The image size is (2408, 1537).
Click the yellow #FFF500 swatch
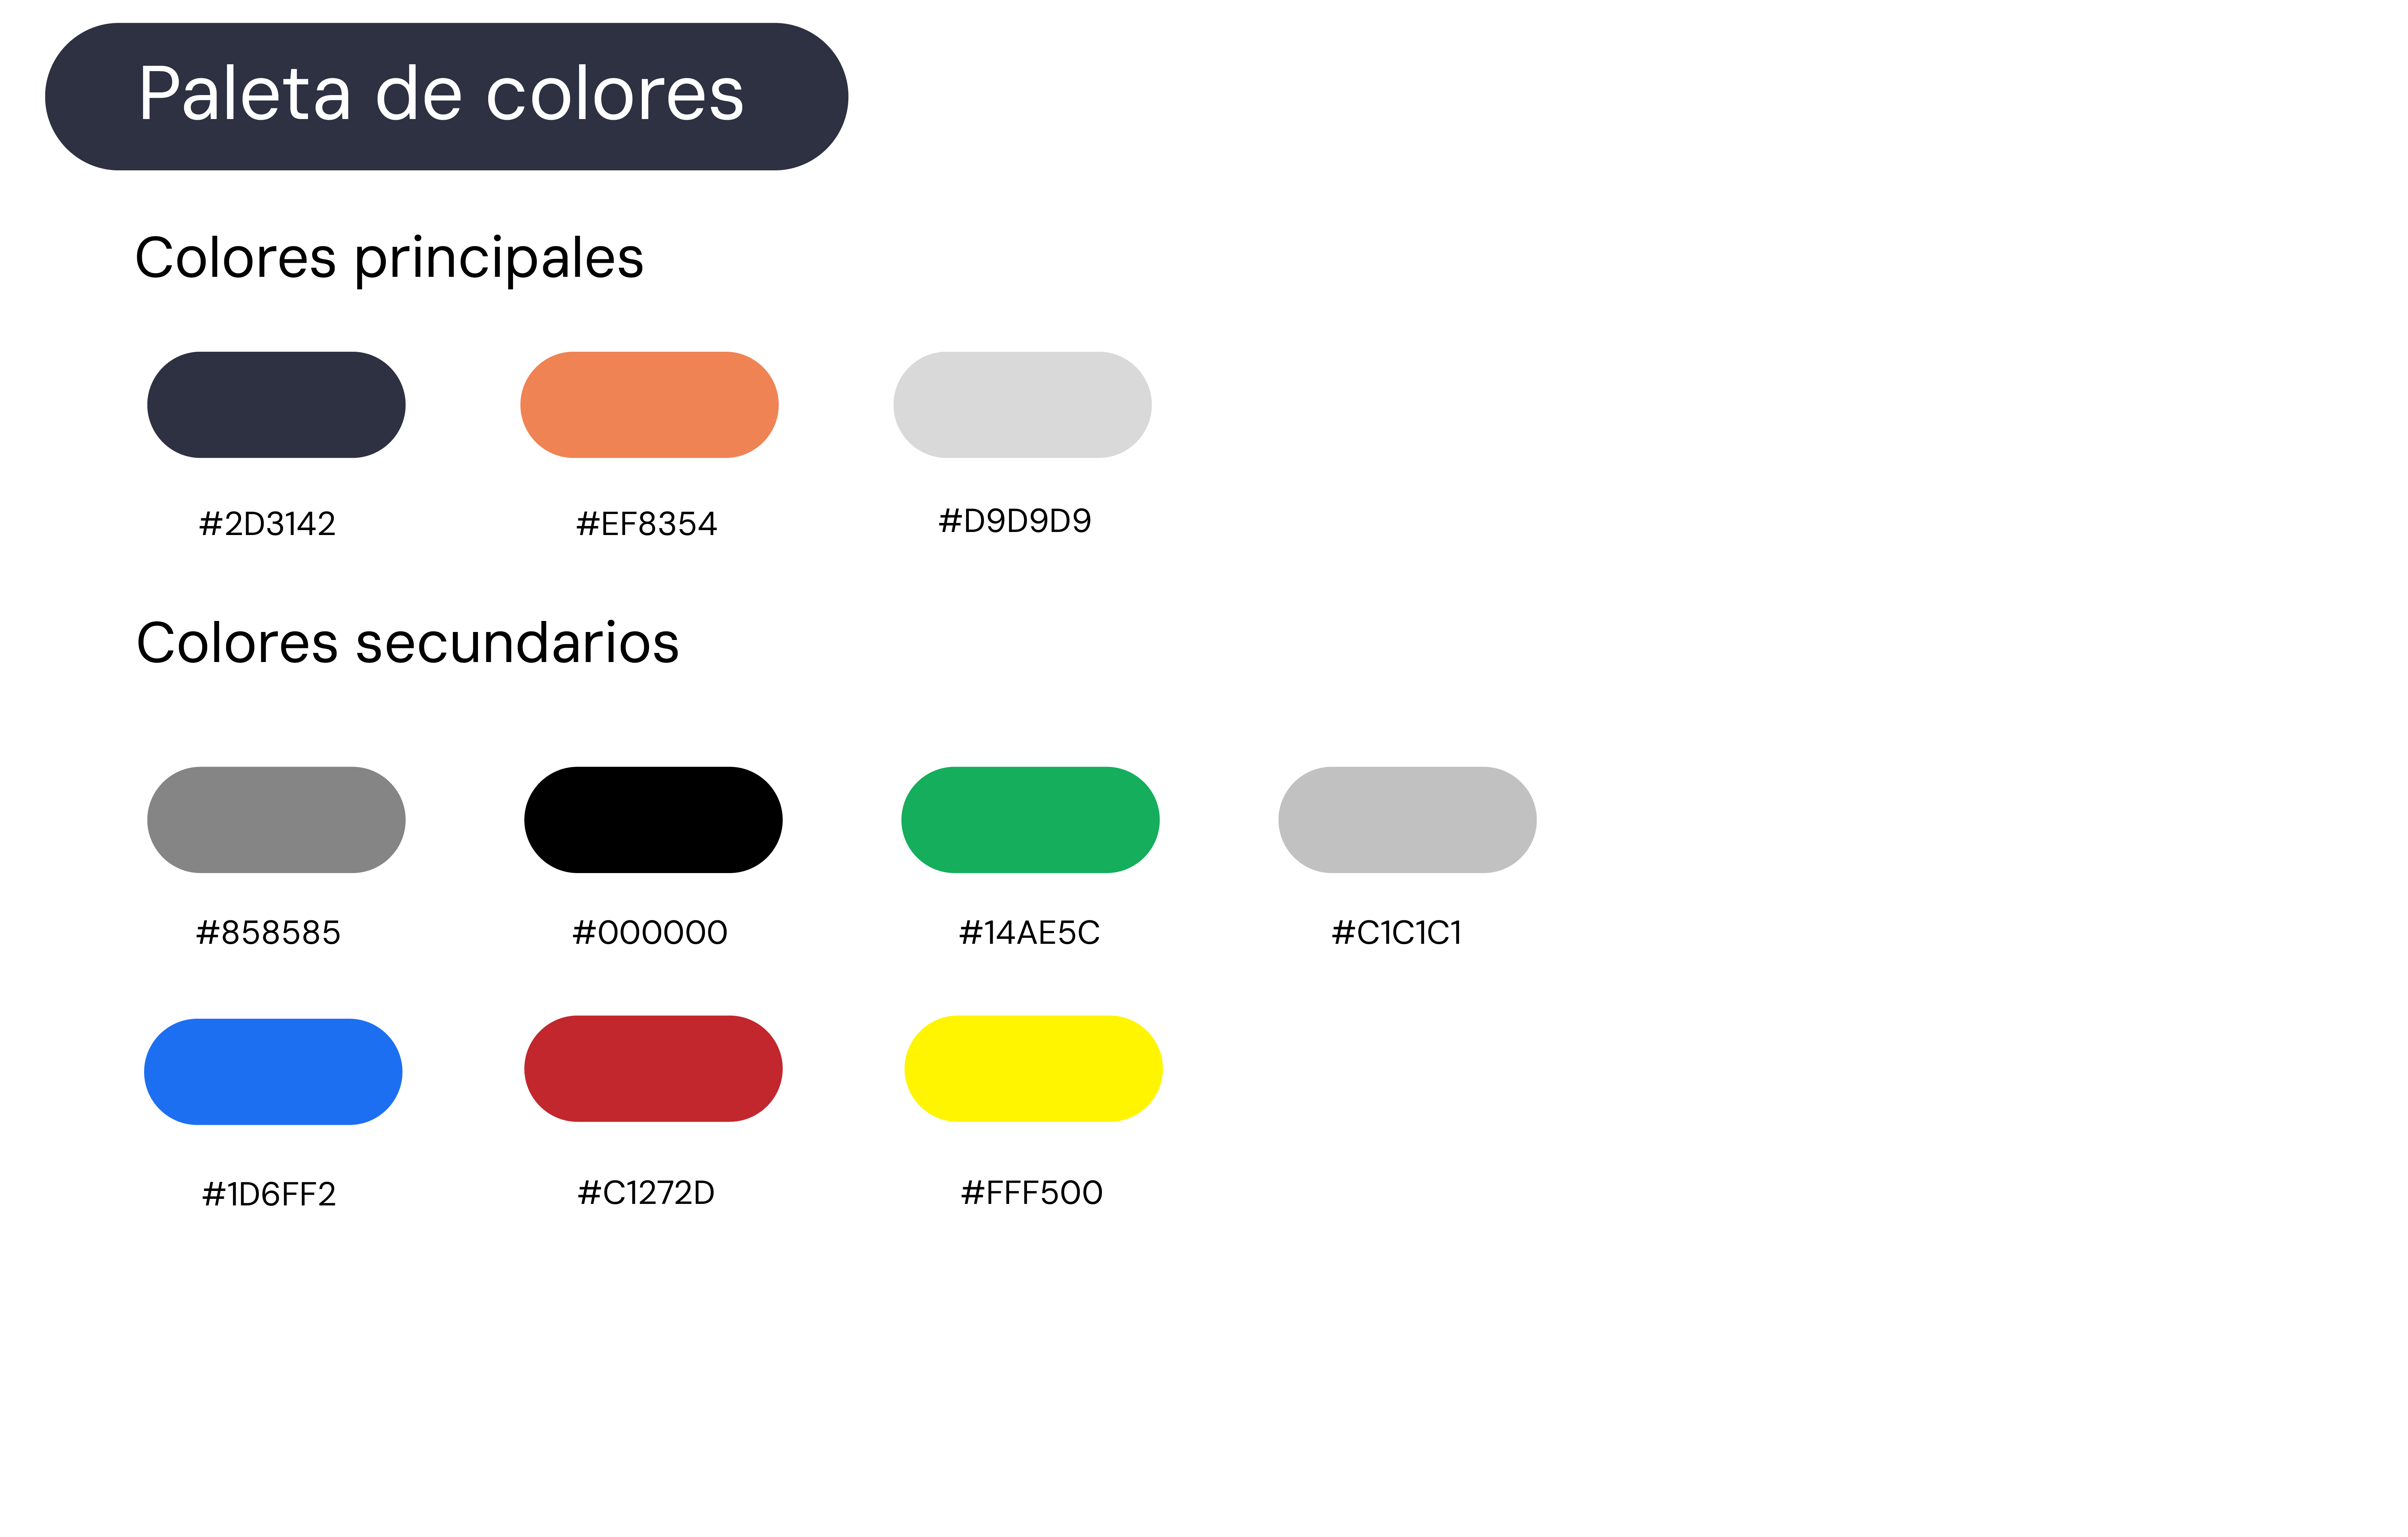1033,1069
